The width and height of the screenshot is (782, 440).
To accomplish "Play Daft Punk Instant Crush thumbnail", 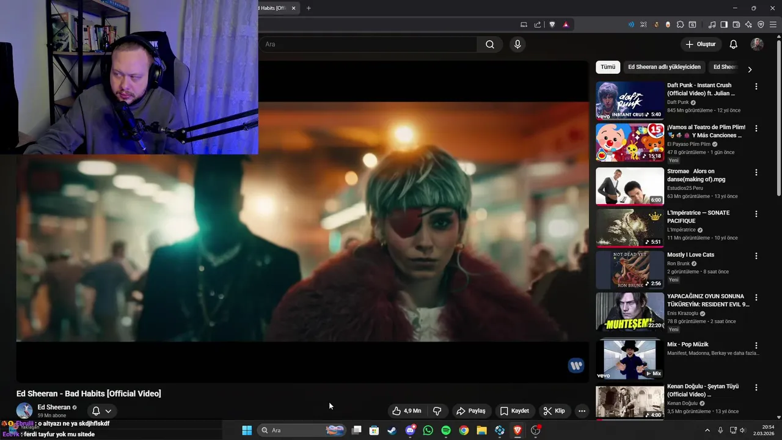I will pos(630,100).
